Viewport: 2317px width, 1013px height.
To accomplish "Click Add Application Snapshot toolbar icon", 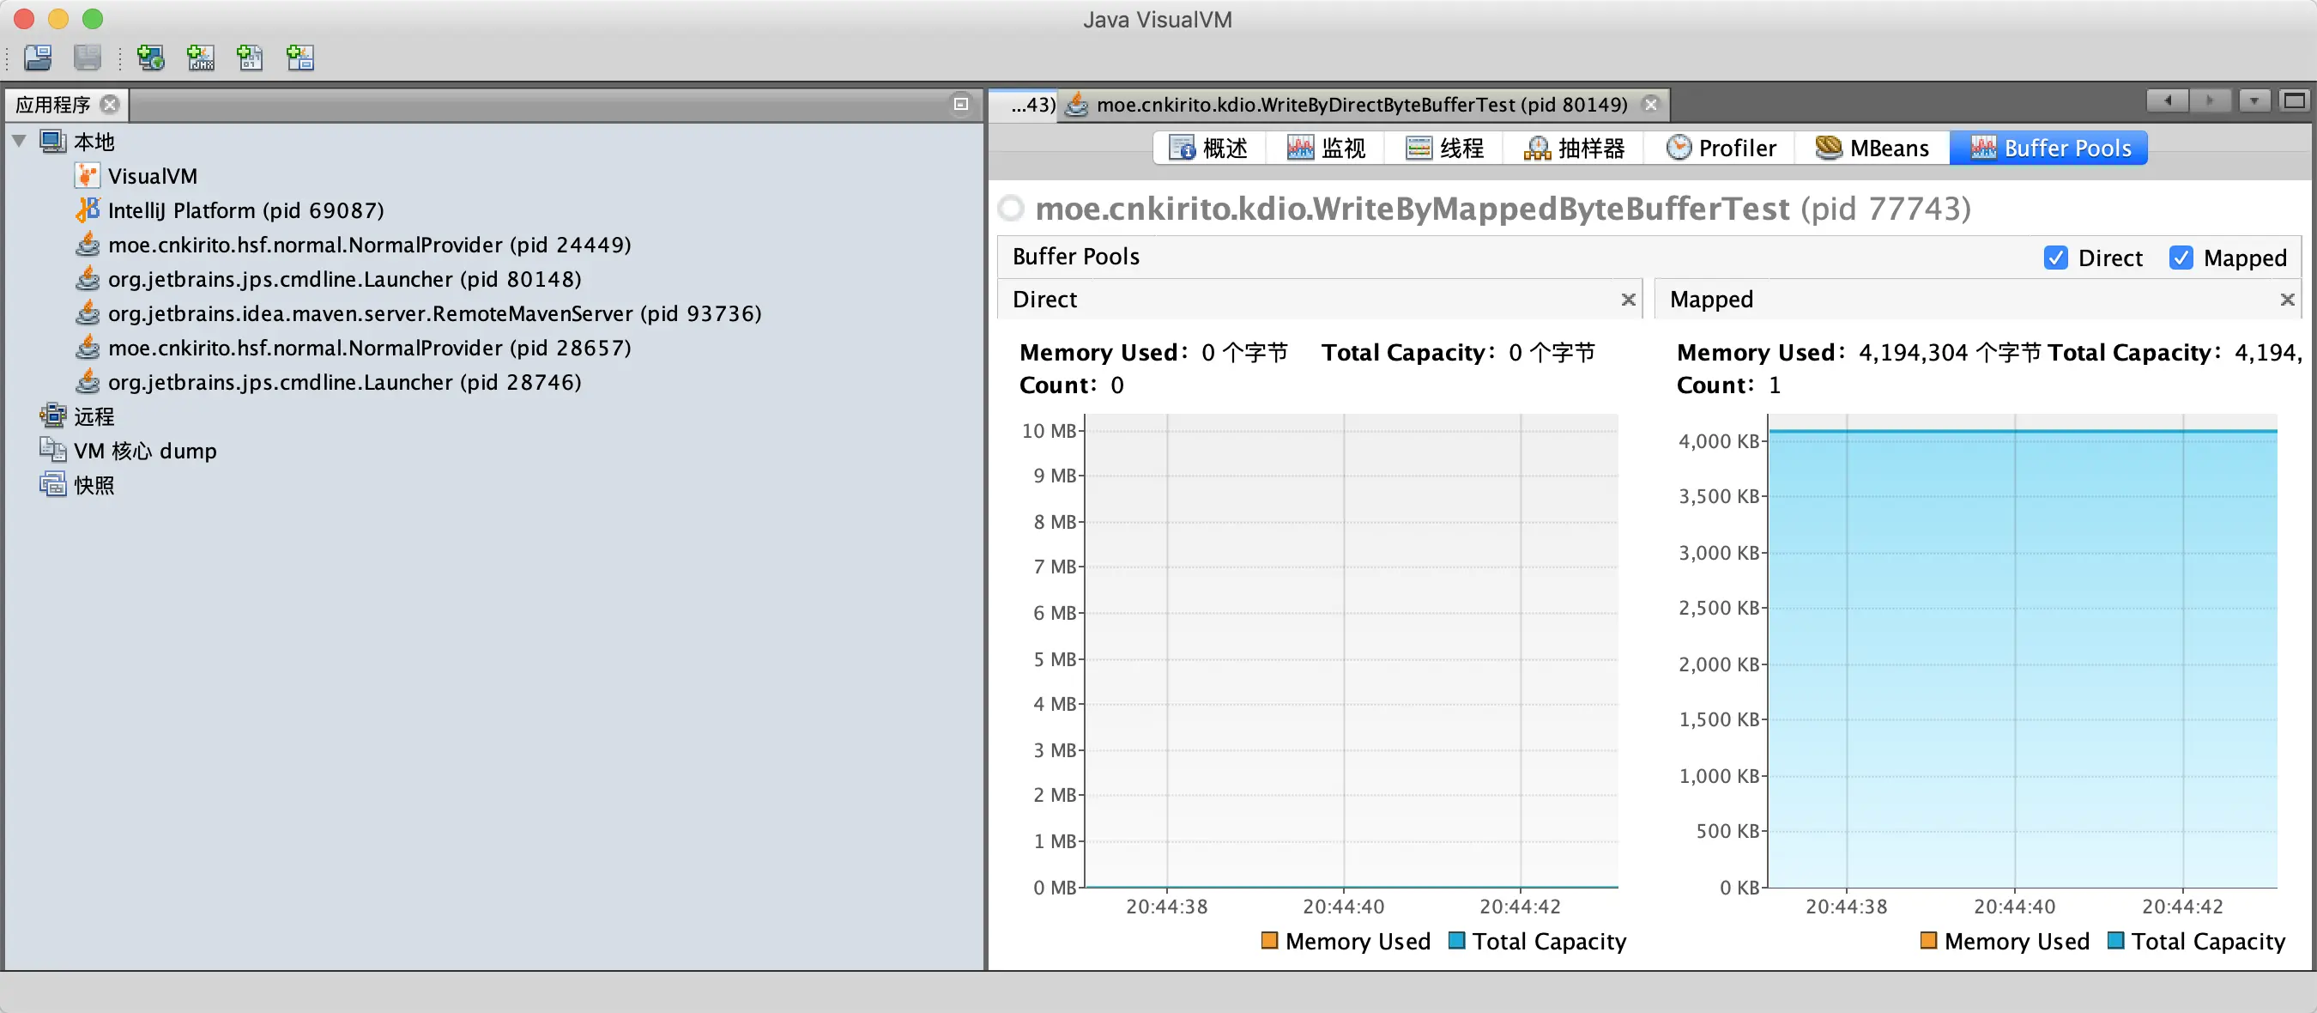I will pyautogui.click(x=299, y=58).
